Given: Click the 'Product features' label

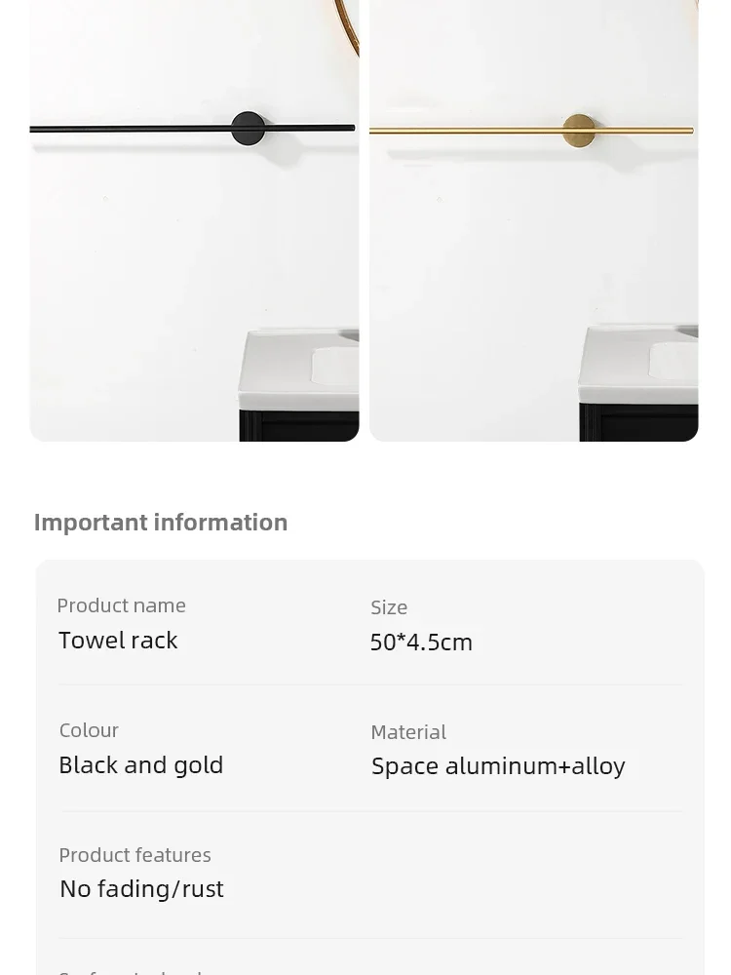Looking at the screenshot, I should 135,855.
